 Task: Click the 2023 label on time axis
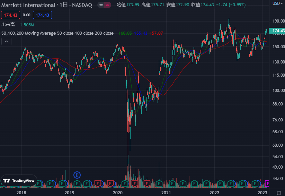coord(262,193)
